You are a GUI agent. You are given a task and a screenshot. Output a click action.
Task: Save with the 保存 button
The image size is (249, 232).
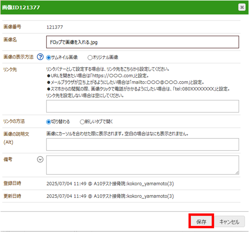click(x=201, y=222)
